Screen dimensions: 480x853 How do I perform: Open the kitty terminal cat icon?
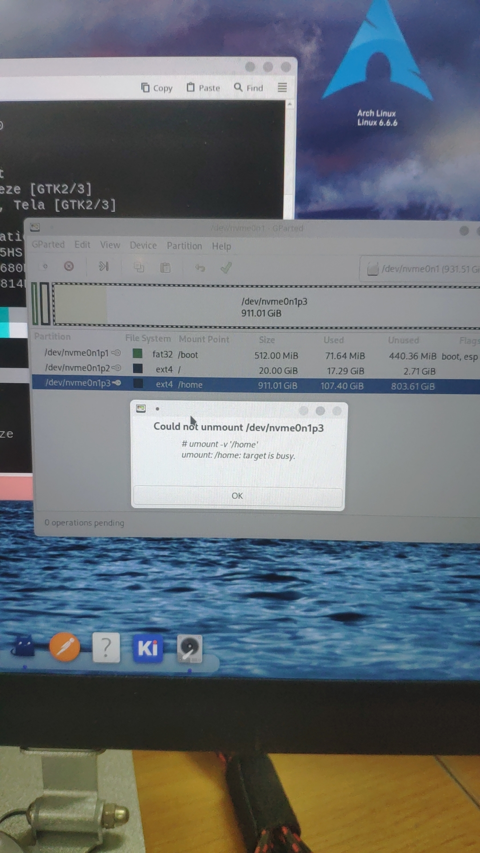[24, 646]
